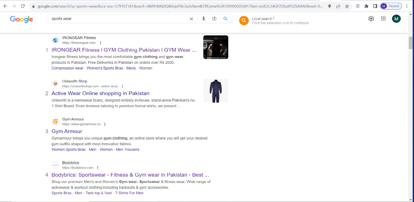Click the location pin icon in address bar
Screen dimensions: 414x202
(x=329, y=6)
